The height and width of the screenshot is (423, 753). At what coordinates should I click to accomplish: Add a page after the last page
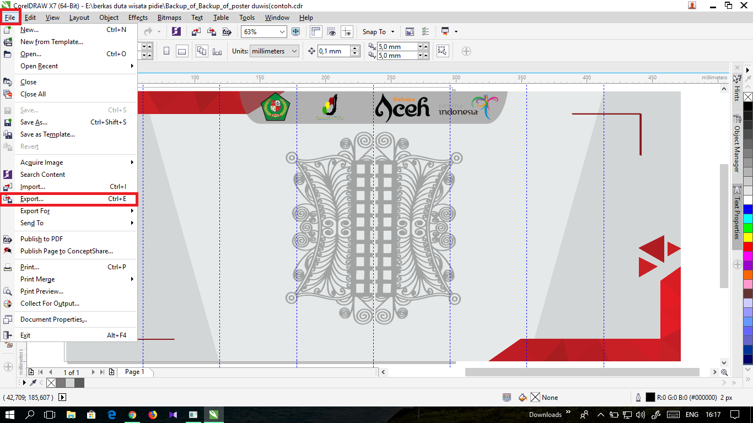coord(112,372)
